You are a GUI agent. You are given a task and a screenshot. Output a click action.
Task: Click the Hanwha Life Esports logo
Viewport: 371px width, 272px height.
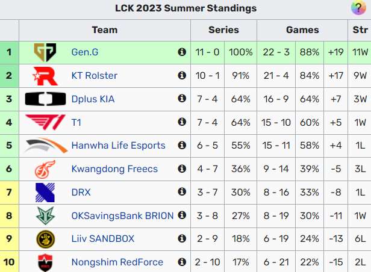(x=45, y=146)
